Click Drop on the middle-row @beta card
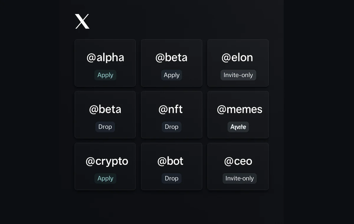 tap(105, 127)
